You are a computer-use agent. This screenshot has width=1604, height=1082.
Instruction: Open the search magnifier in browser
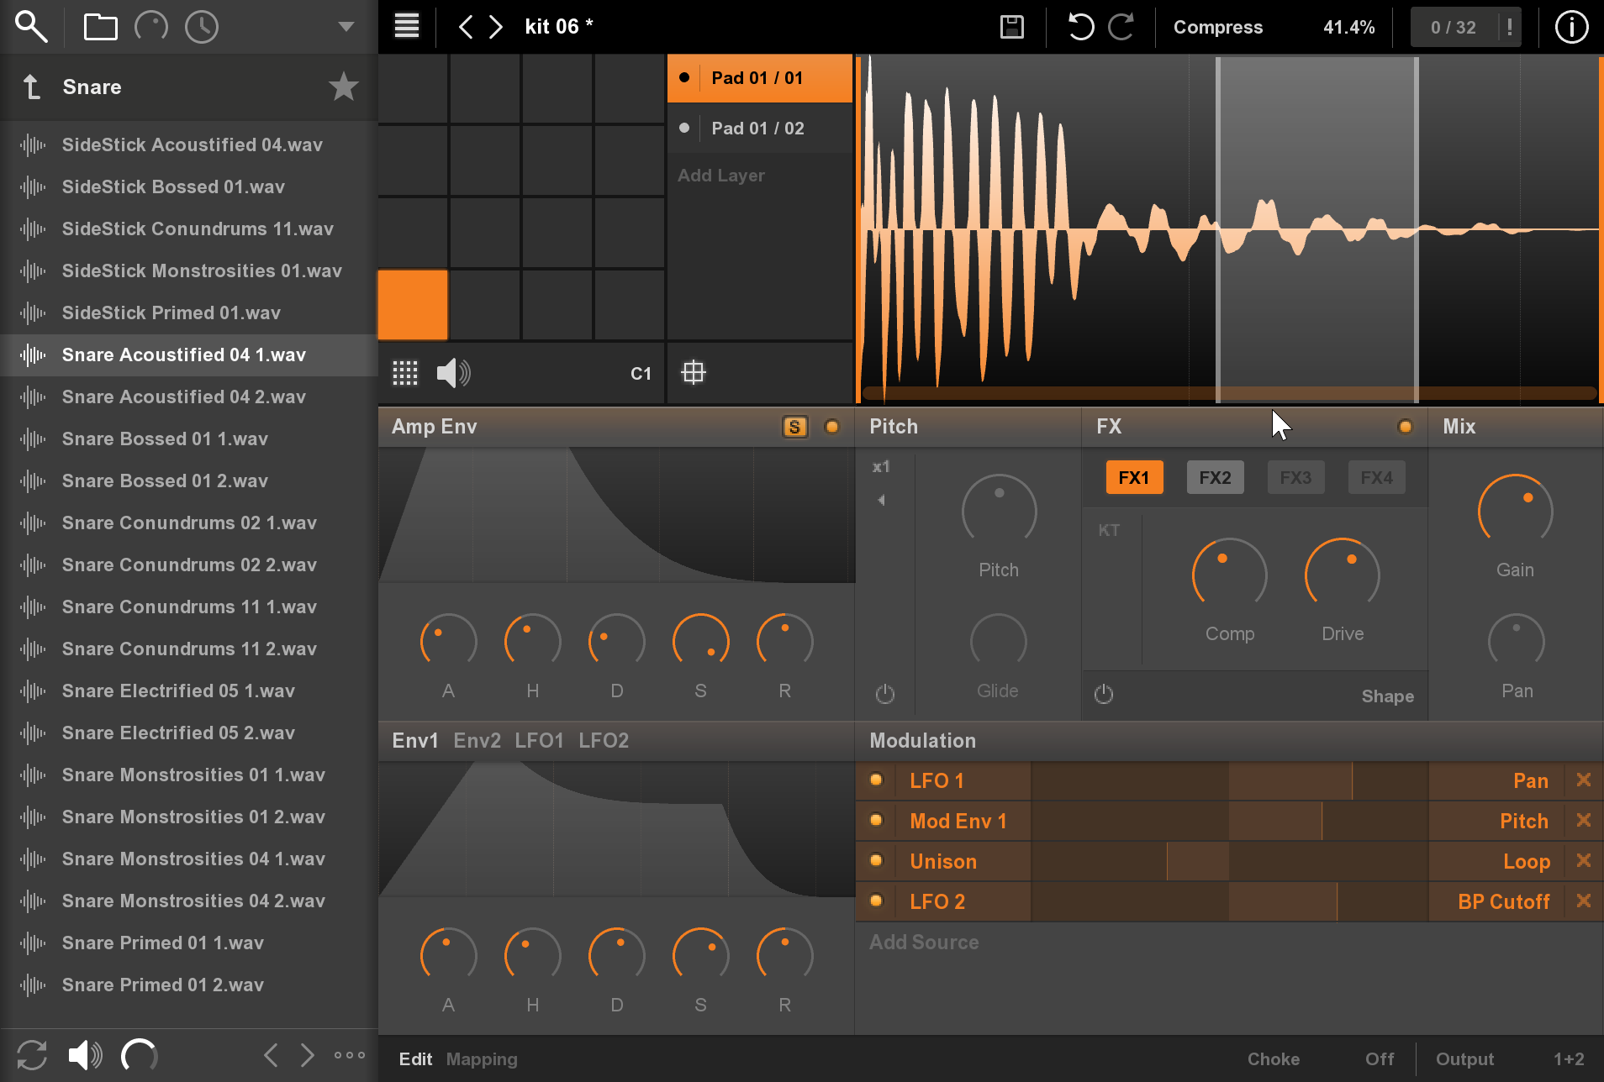[x=31, y=26]
